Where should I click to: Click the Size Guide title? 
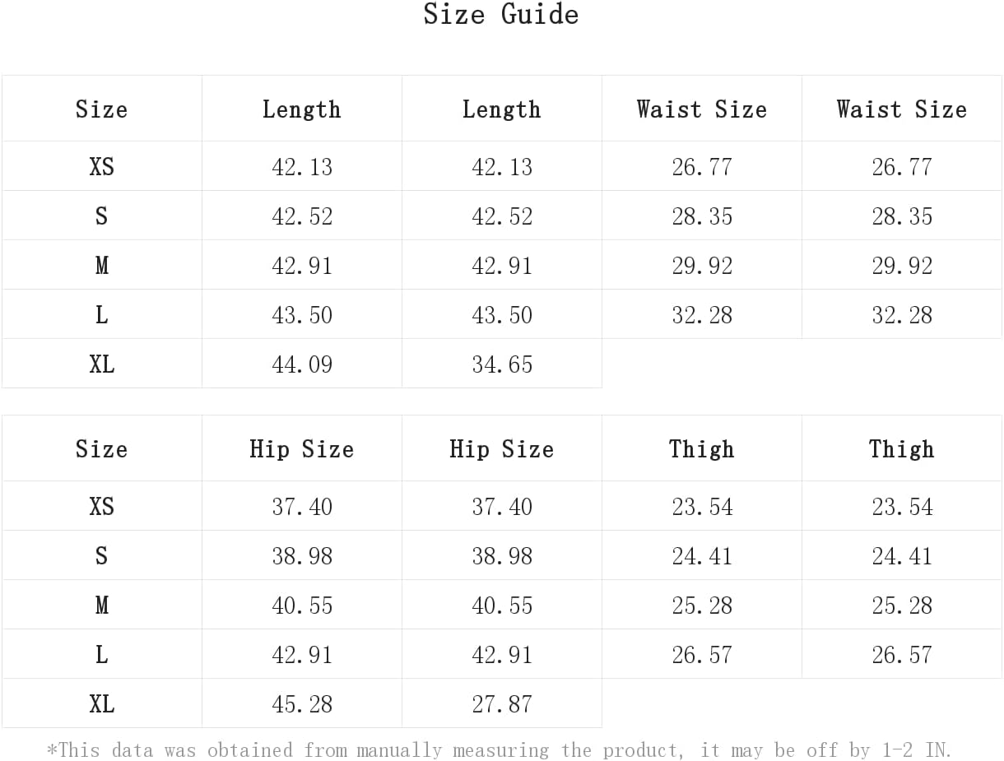(x=500, y=15)
